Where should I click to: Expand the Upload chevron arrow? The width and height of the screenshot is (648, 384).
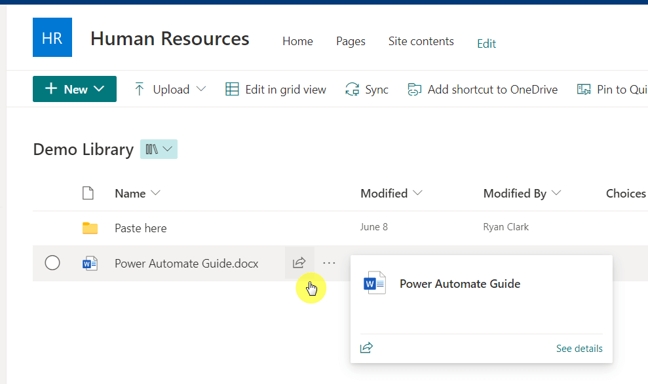pyautogui.click(x=201, y=89)
